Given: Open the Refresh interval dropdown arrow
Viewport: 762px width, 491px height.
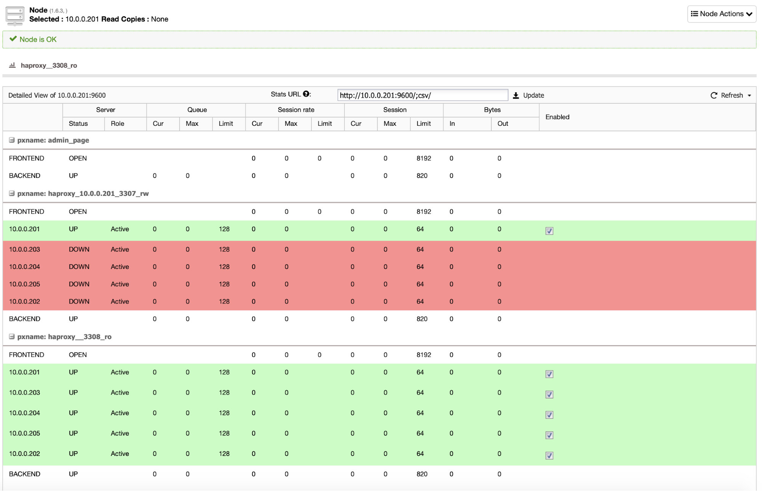Looking at the screenshot, I should pyautogui.click(x=749, y=96).
